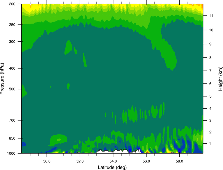Click the 2 km height tick label
Viewport: 223px width, 170px height.
click(x=210, y=132)
